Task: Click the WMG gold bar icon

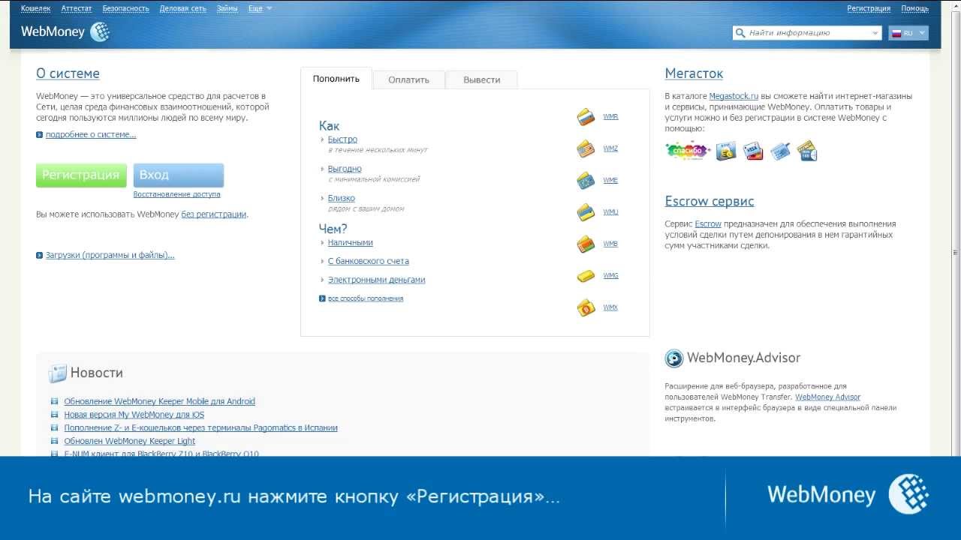Action: click(x=586, y=276)
